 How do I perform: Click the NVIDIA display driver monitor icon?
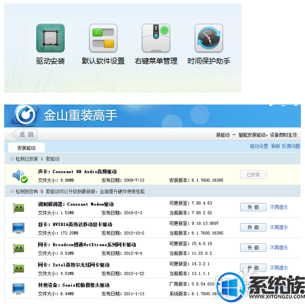click(18, 228)
